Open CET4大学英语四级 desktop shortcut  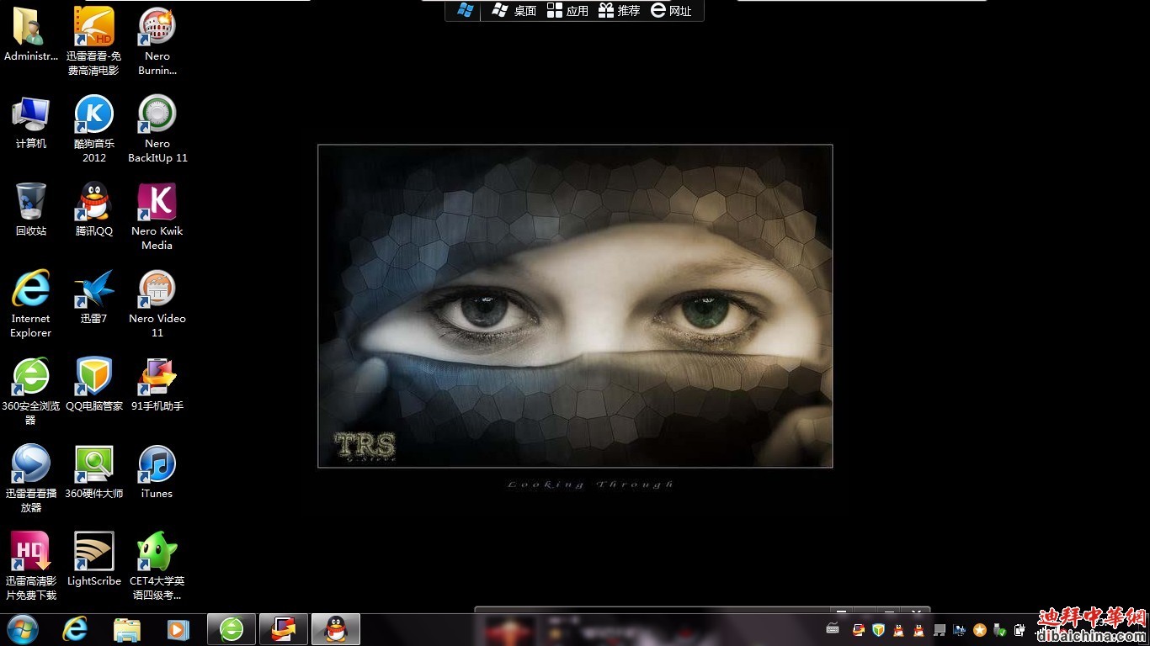(157, 566)
